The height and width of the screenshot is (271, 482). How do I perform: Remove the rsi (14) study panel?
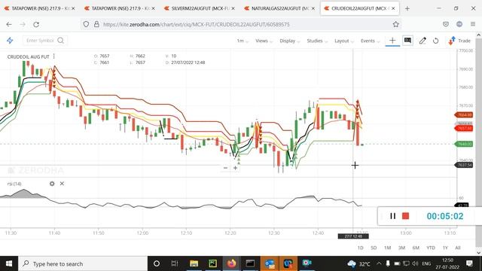[62, 184]
